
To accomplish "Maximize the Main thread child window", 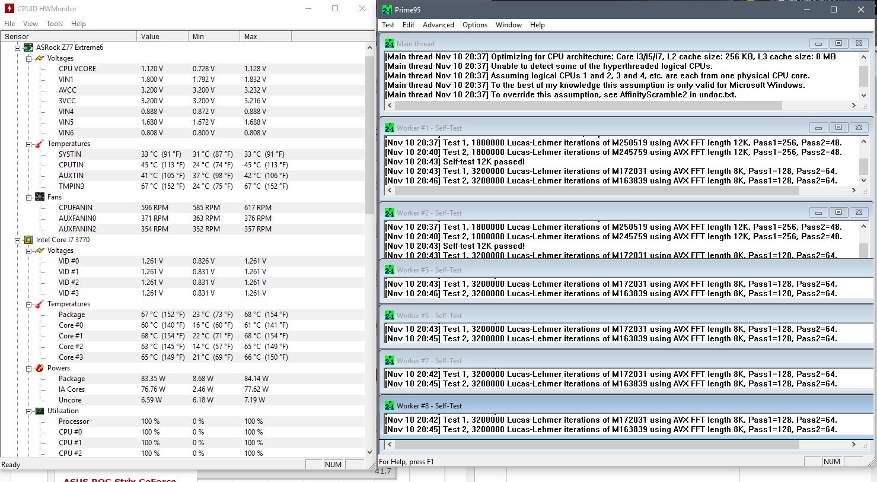I will pos(838,43).
